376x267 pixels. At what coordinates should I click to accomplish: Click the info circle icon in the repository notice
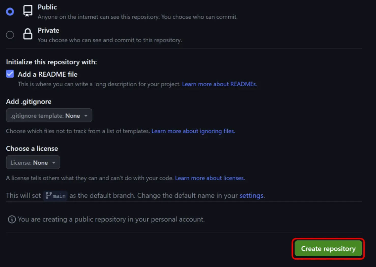(x=12, y=219)
